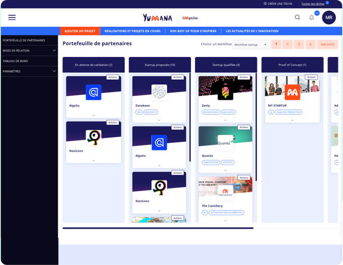Click the search magnifier icon
This screenshot has width=343, height=265.
[297, 17]
